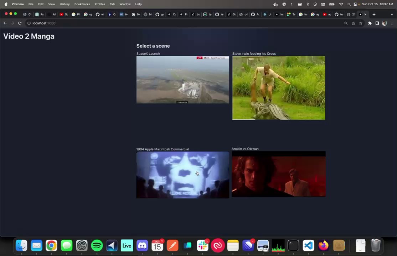Open the Edit menu
The height and width of the screenshot is (256, 397).
[x=41, y=4]
